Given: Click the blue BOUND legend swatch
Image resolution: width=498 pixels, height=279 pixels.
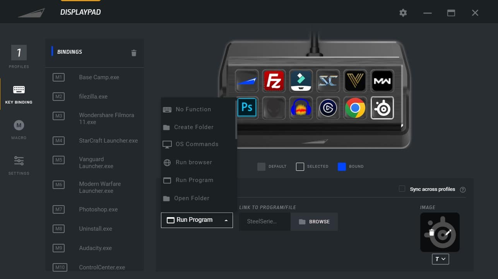Looking at the screenshot, I should pos(342,167).
